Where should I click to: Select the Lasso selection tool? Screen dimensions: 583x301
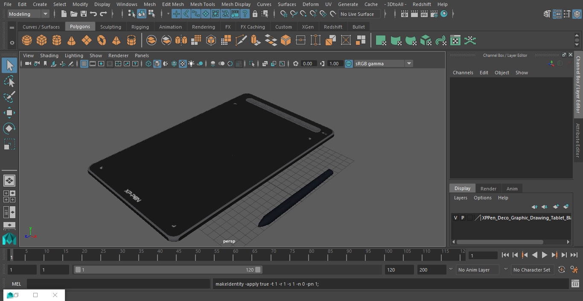tap(9, 81)
